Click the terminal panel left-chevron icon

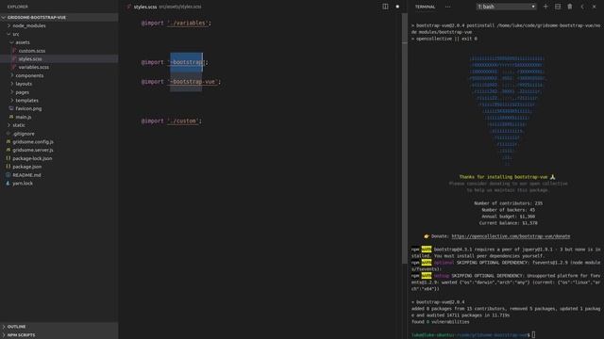pyautogui.click(x=582, y=7)
